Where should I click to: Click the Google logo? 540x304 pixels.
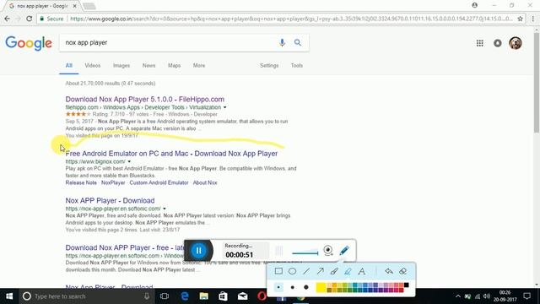[29, 43]
